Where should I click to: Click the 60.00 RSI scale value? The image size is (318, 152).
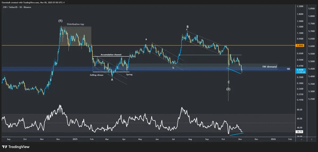point(299,118)
